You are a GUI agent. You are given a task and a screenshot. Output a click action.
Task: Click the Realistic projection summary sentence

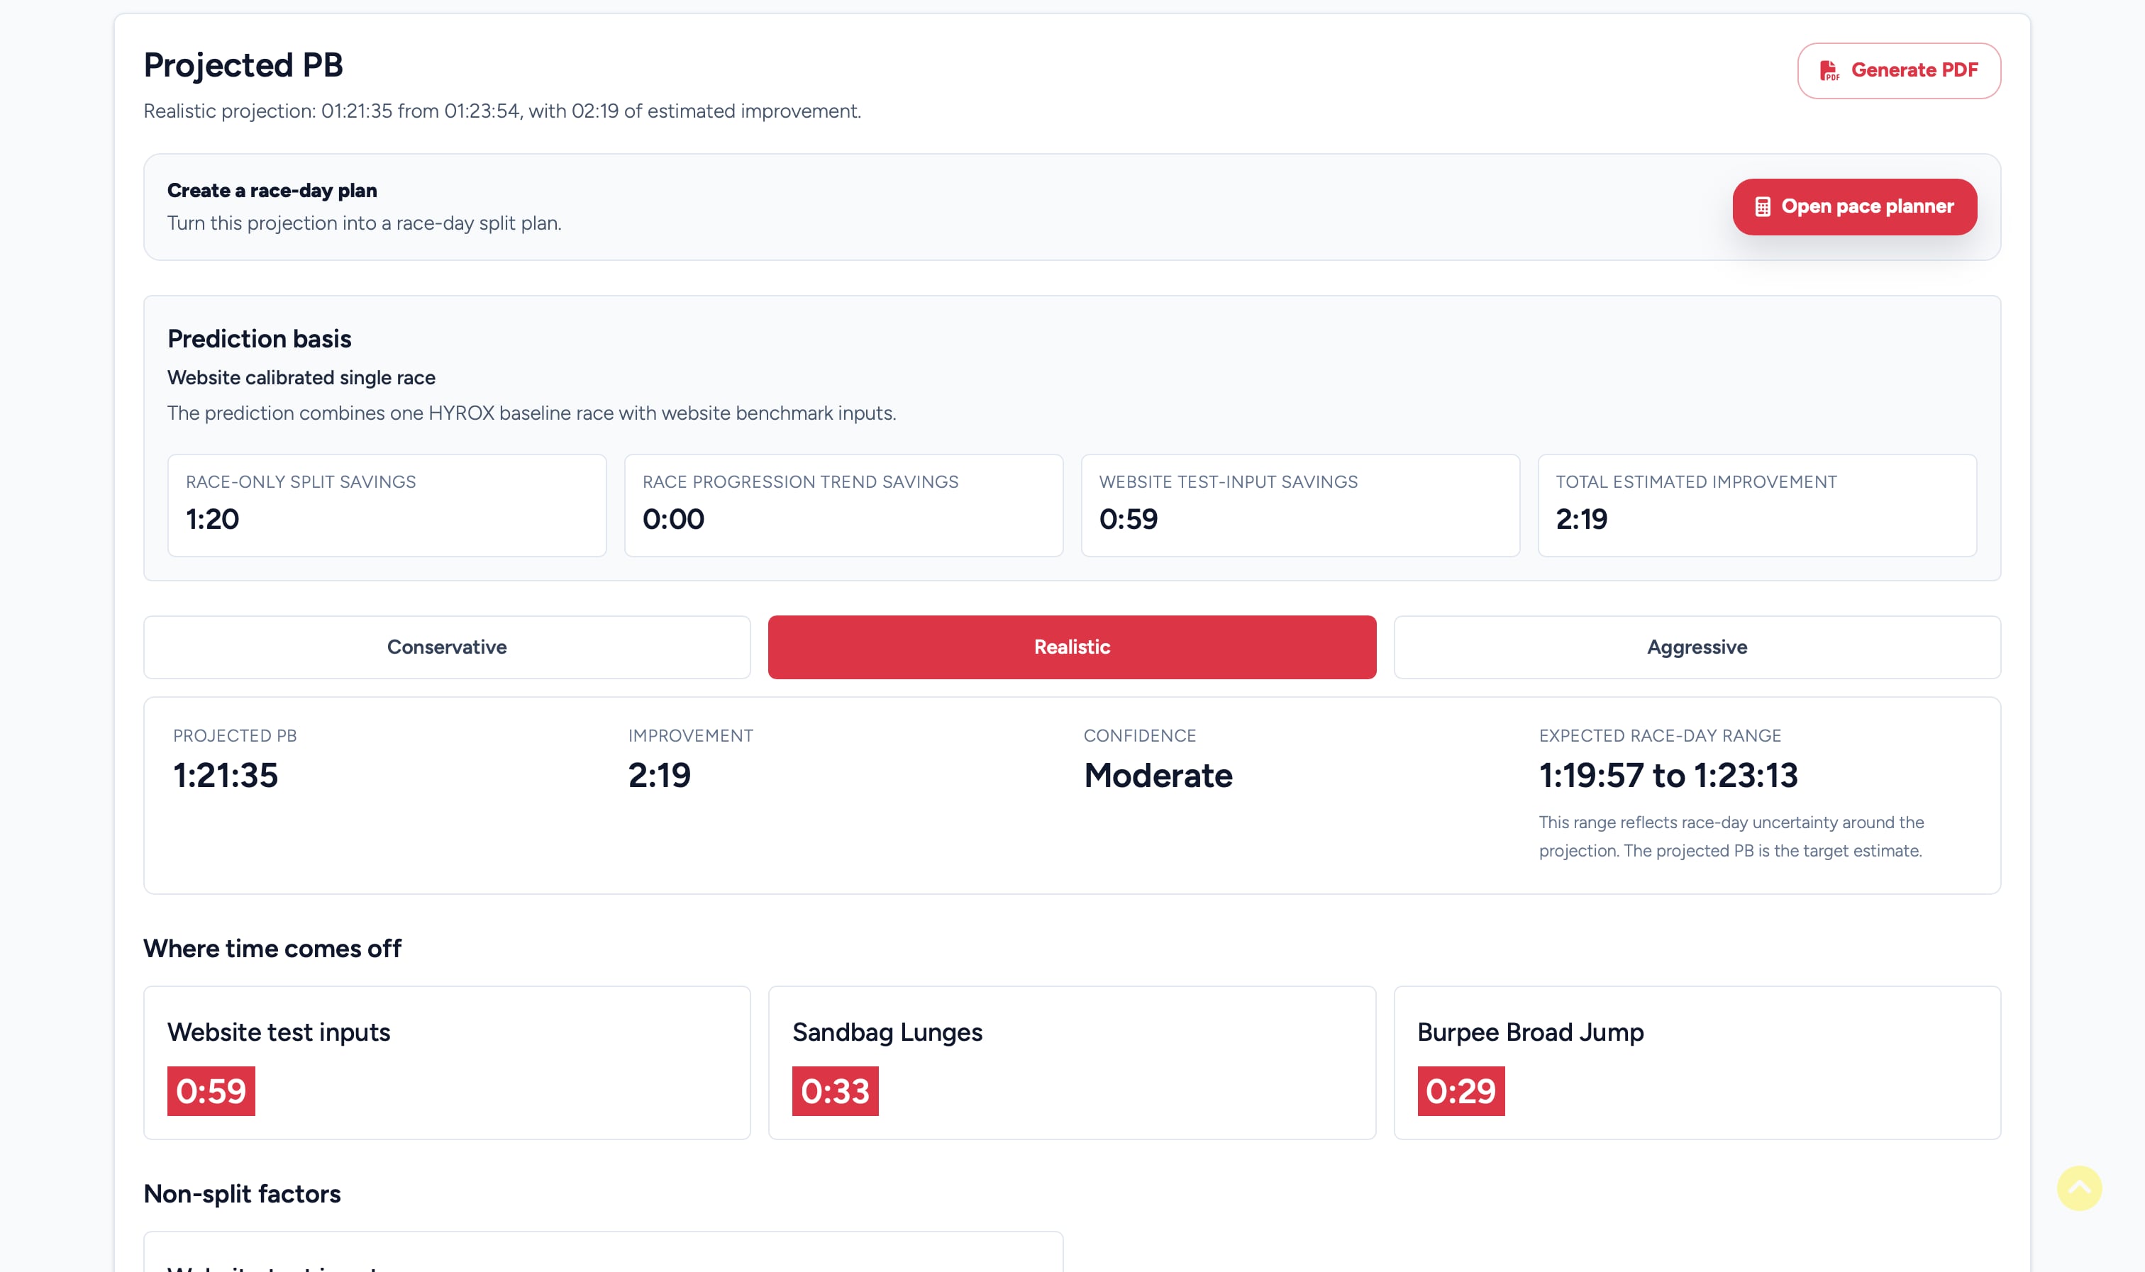pos(502,111)
